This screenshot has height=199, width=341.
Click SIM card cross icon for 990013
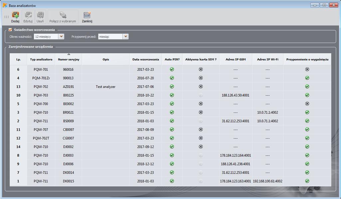click(201, 78)
